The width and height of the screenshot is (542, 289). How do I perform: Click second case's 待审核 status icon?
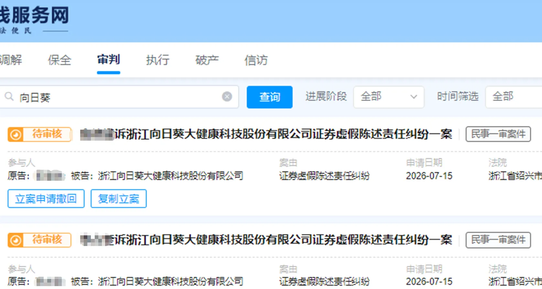(15, 240)
